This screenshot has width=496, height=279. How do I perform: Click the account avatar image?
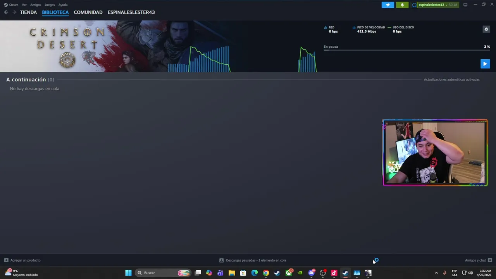click(414, 5)
